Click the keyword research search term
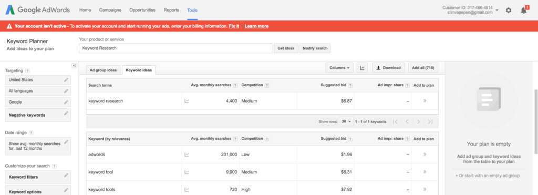 point(106,101)
